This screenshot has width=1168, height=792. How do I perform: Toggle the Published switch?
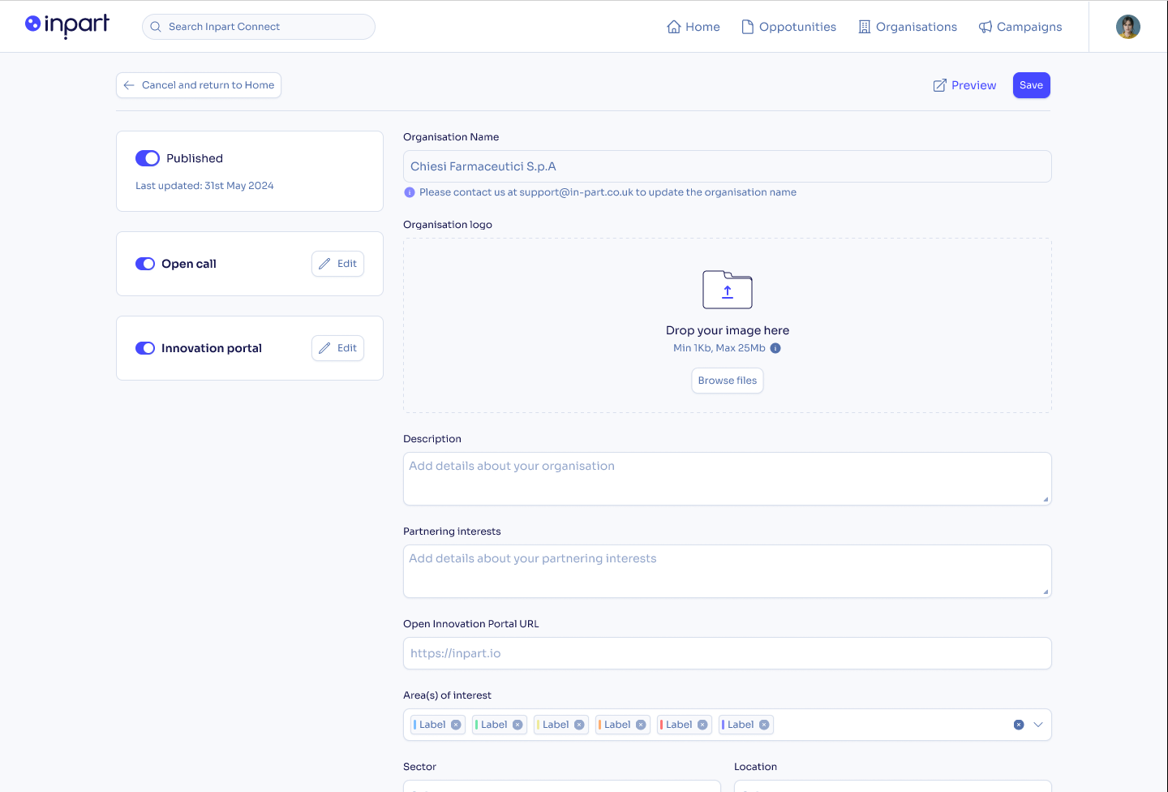[148, 158]
